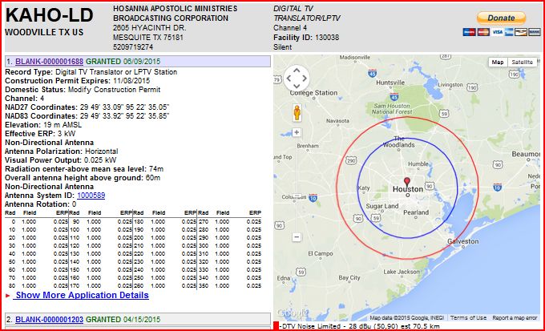Open application BLANK-0000001688 link
The height and width of the screenshot is (331, 545).
click(50, 62)
